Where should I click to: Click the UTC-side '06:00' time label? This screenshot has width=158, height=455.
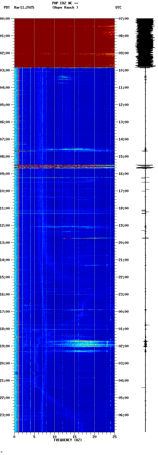[123, 415]
